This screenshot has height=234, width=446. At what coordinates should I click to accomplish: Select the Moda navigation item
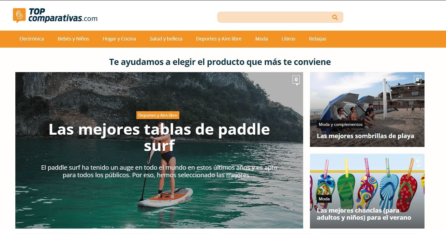click(262, 39)
